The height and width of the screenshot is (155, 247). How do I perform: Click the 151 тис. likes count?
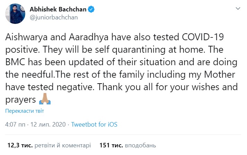pyautogui.click(x=111, y=145)
